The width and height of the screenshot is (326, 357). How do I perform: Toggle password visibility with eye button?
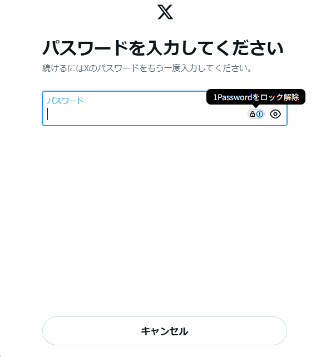275,114
